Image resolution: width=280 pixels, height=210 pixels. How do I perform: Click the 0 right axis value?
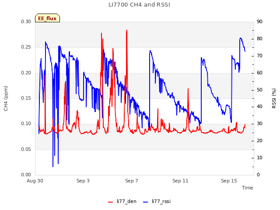(x=259, y=175)
